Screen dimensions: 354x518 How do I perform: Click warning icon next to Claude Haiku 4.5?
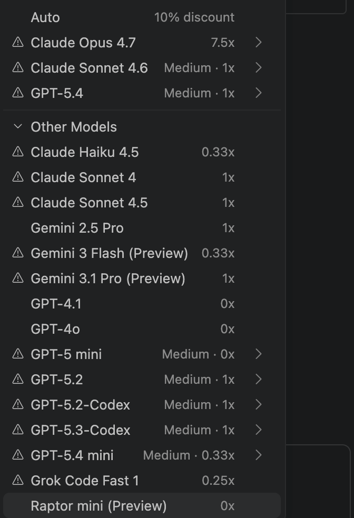coord(18,152)
